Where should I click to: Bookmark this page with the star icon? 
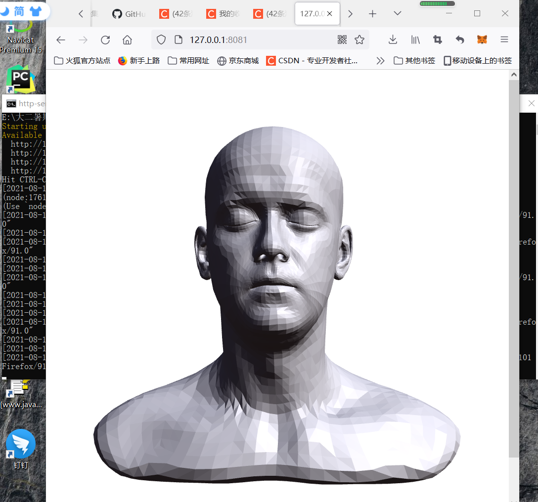point(359,40)
